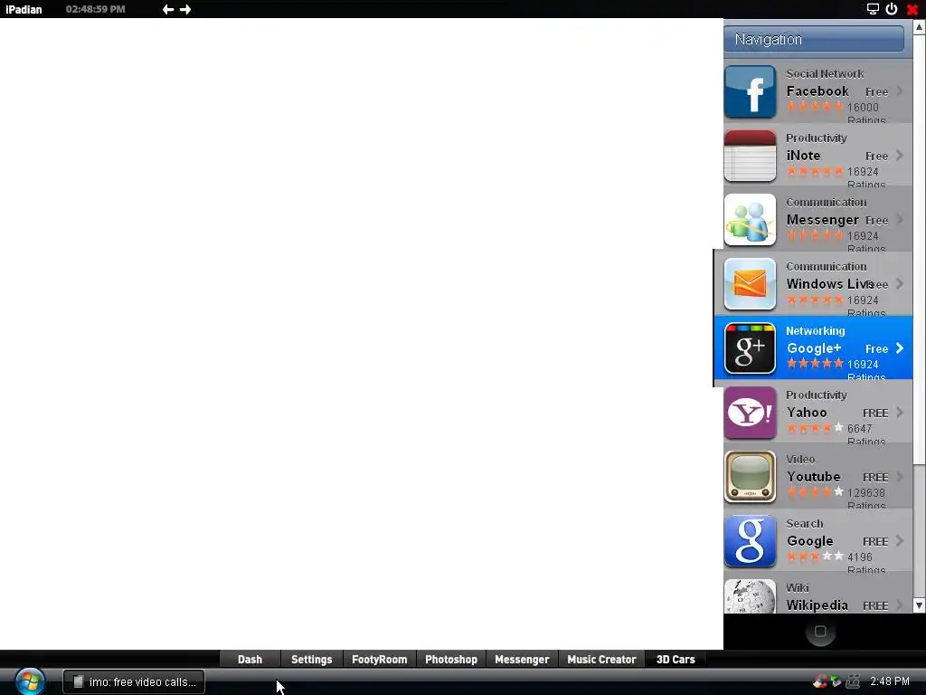Image resolution: width=926 pixels, height=695 pixels.
Task: Expand Messenger entry chevron
Action: (x=900, y=220)
